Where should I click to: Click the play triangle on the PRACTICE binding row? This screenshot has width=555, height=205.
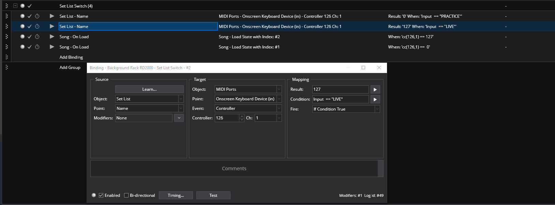[x=52, y=16]
